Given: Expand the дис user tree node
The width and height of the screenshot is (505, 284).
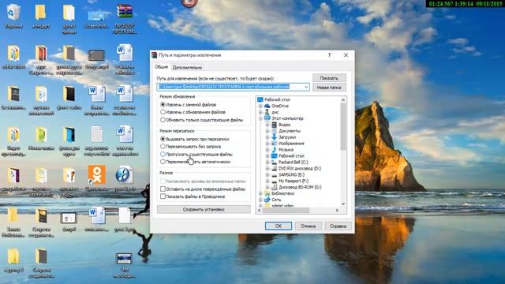Looking at the screenshot, I should (260, 112).
